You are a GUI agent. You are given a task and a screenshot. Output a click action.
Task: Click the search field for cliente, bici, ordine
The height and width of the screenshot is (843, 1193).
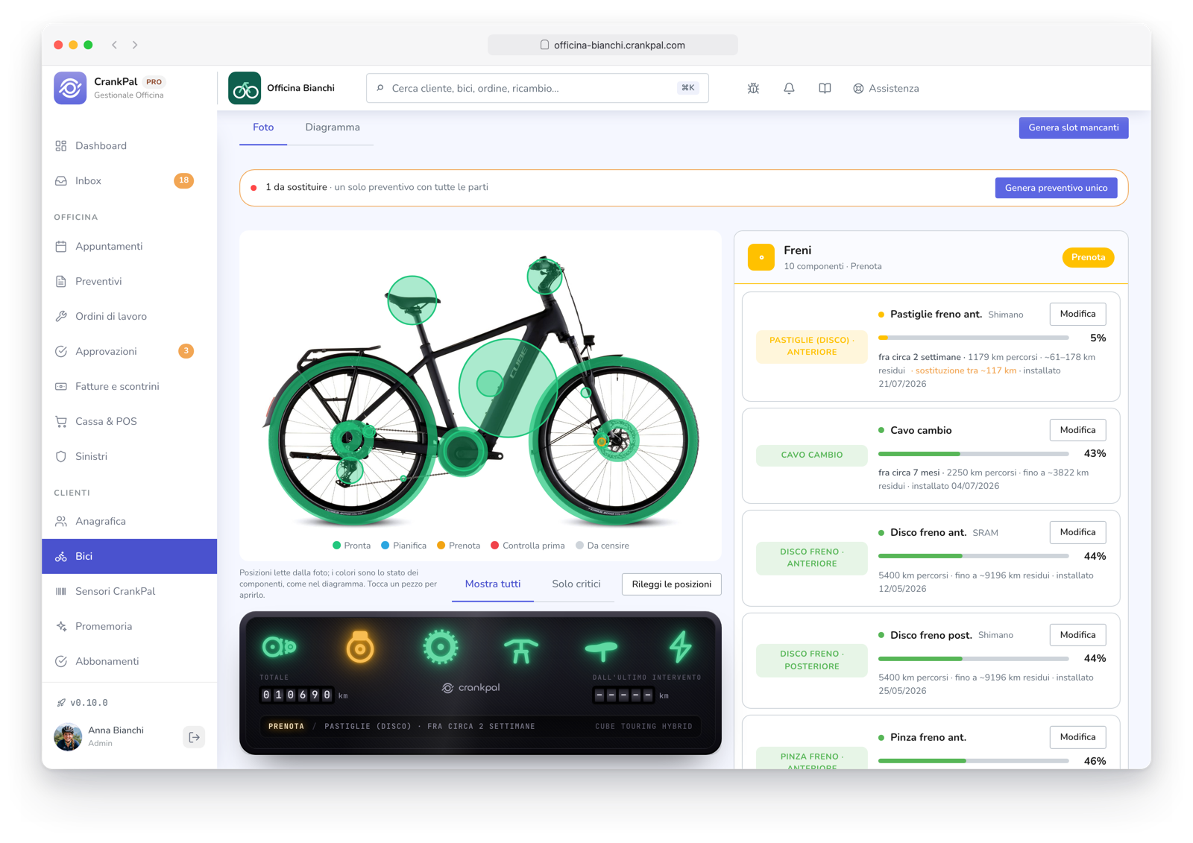tap(537, 88)
